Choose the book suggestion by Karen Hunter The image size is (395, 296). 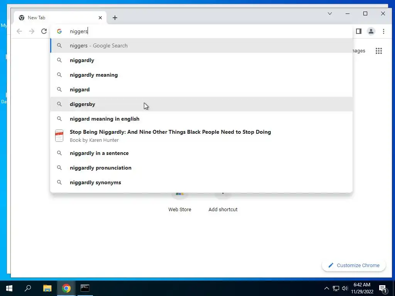tap(201, 136)
